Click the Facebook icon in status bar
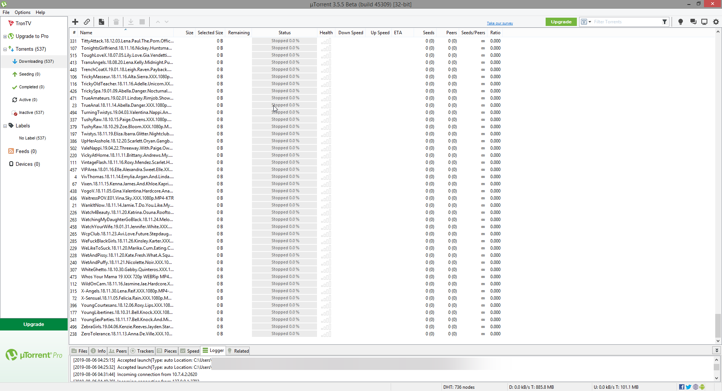Viewport: 722px width, 391px height. coord(682,387)
